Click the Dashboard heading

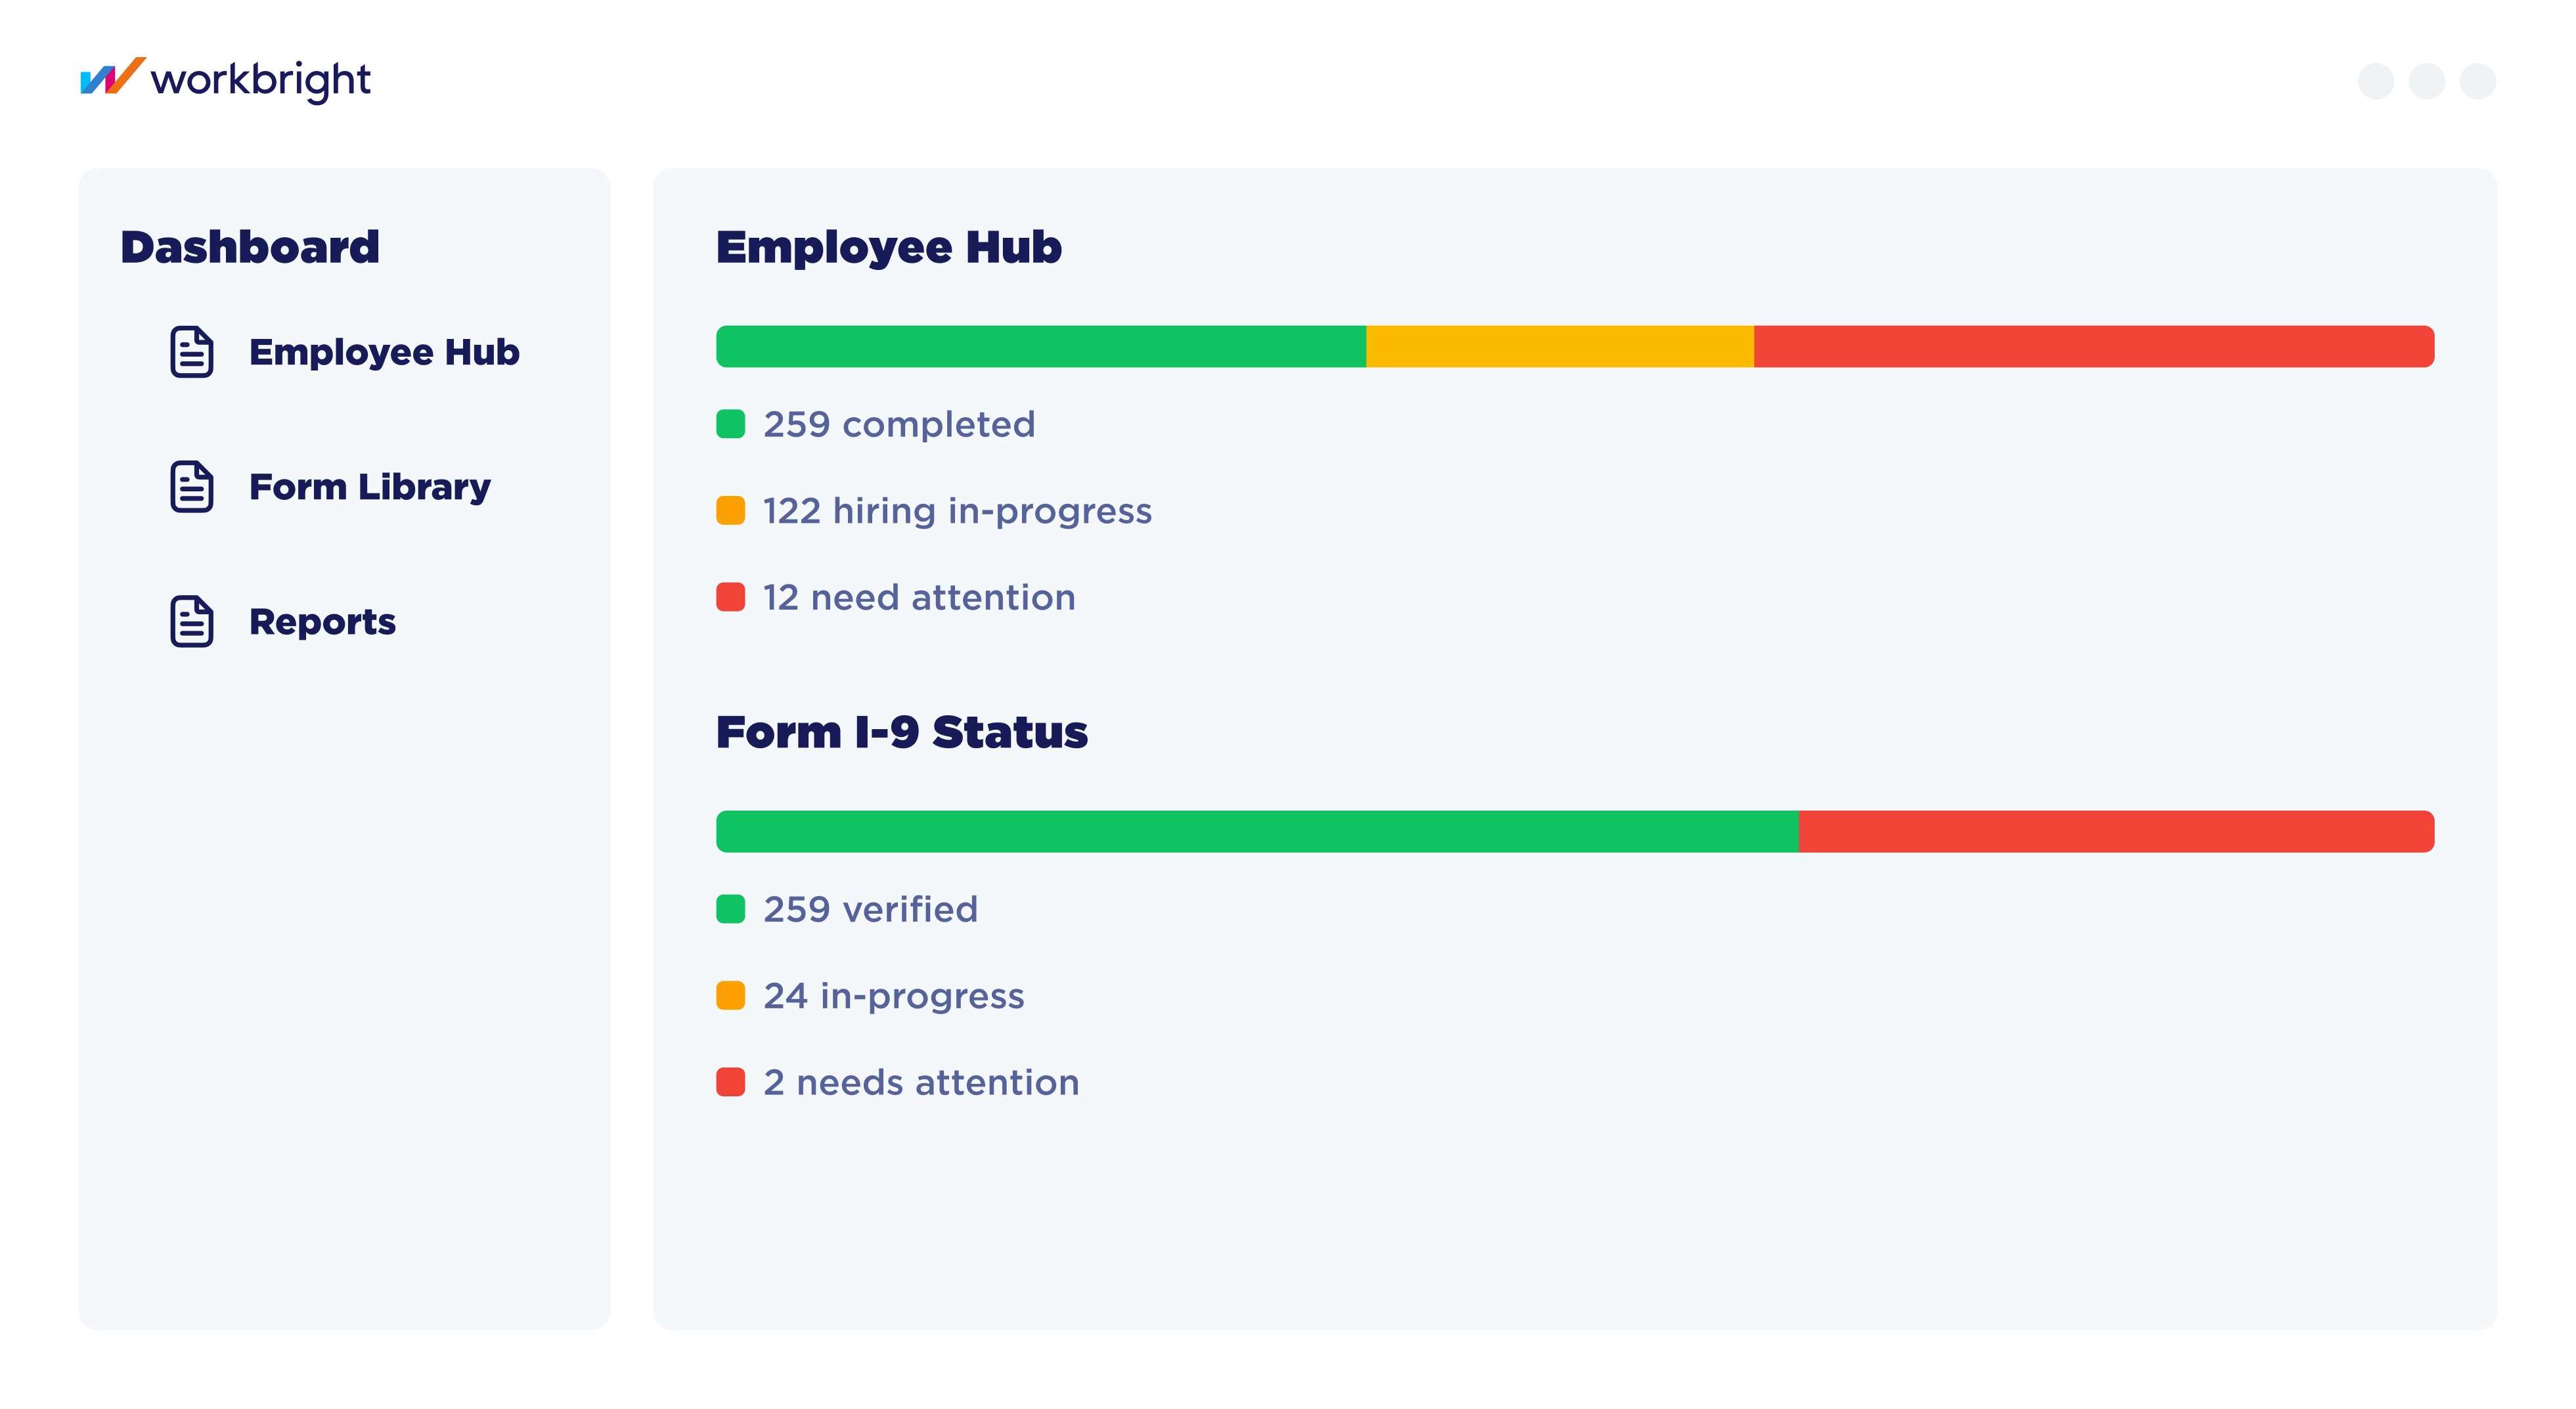[250, 246]
